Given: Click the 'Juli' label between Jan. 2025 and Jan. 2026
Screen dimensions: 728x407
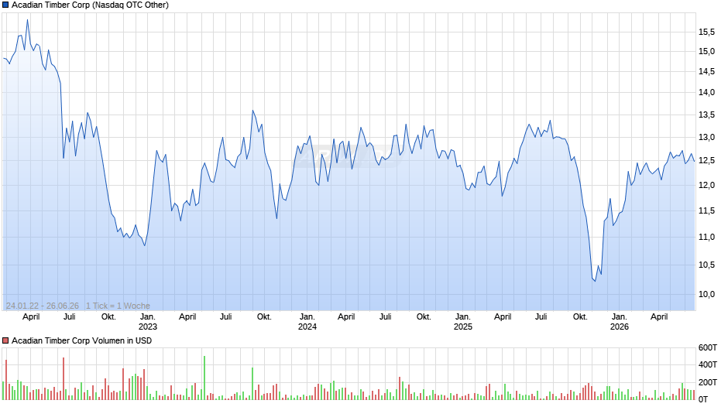Looking at the screenshot, I should coord(541,317).
